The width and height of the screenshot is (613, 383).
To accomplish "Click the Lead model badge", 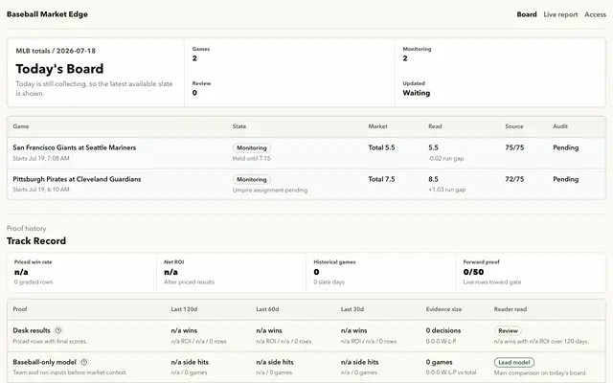I will pos(514,362).
